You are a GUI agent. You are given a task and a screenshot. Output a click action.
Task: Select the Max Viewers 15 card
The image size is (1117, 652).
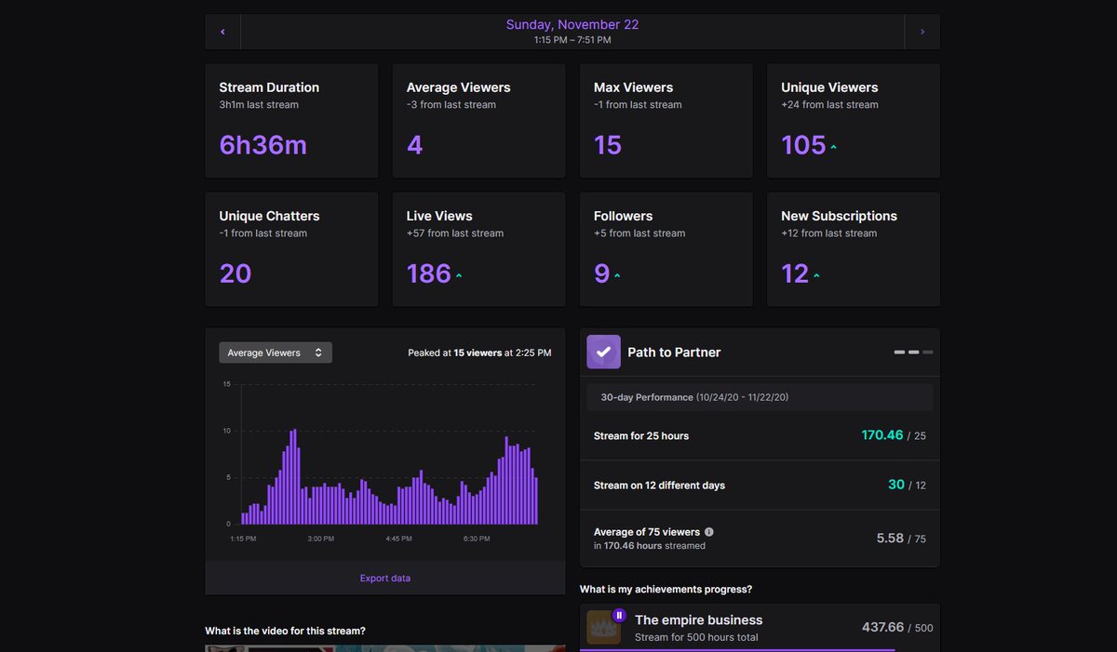[x=666, y=121]
